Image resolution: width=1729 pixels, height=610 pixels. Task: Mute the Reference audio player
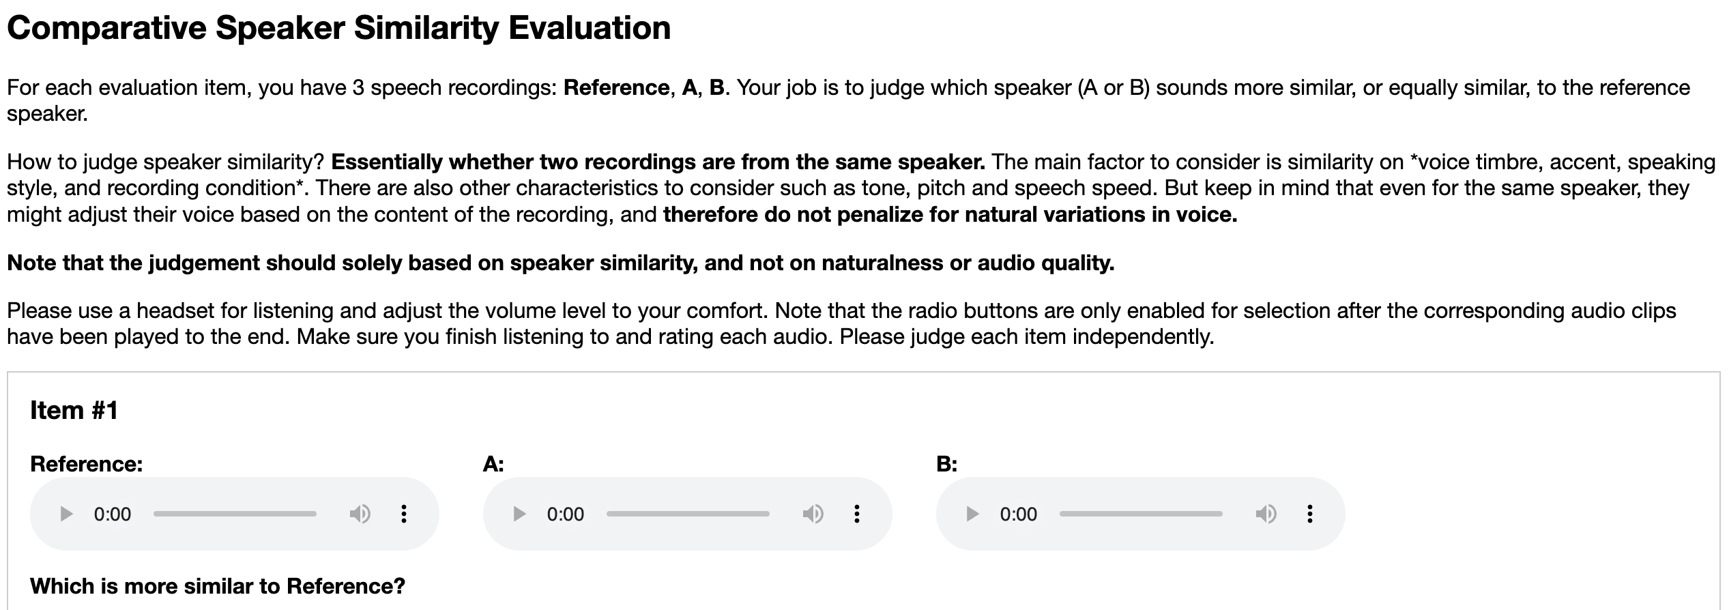(x=360, y=514)
